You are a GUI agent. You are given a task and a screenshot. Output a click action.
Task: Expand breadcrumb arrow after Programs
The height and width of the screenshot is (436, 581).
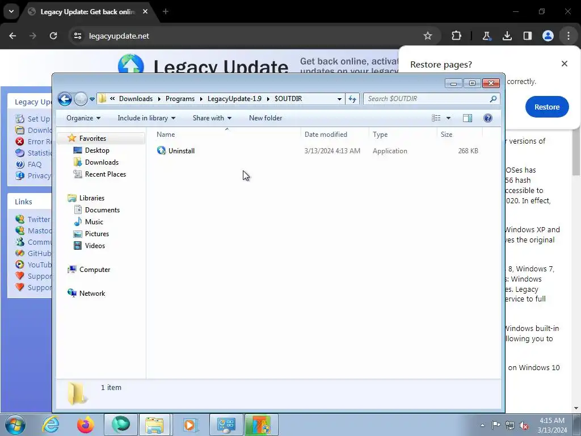click(x=201, y=99)
